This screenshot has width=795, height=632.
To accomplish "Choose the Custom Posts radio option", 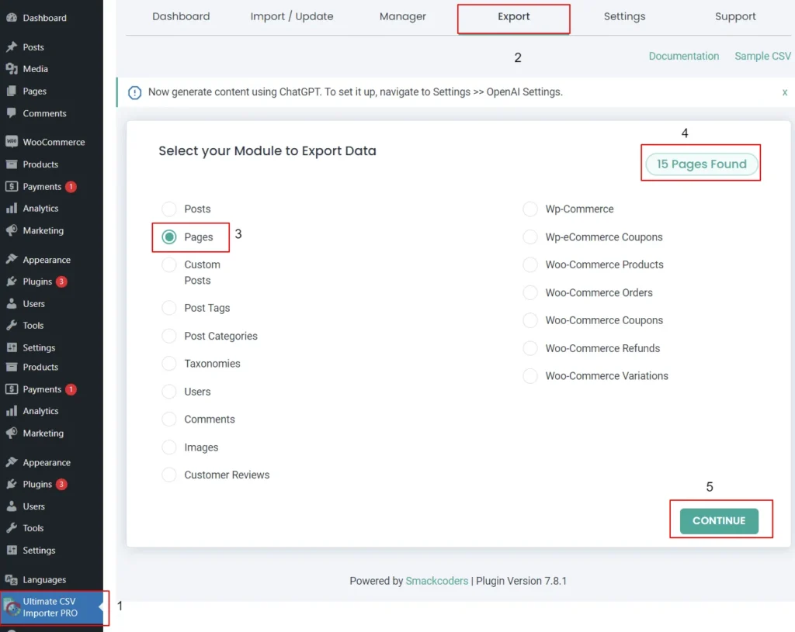I will pos(168,265).
